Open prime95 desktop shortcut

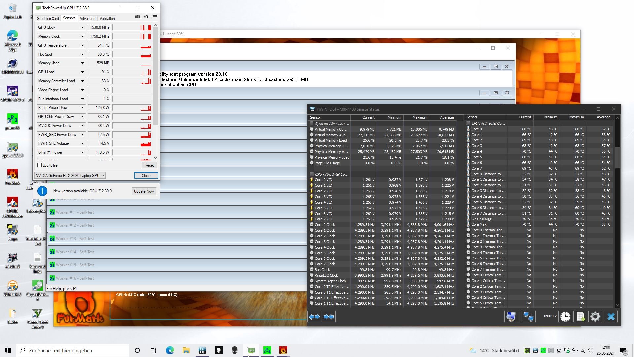pyautogui.click(x=13, y=121)
